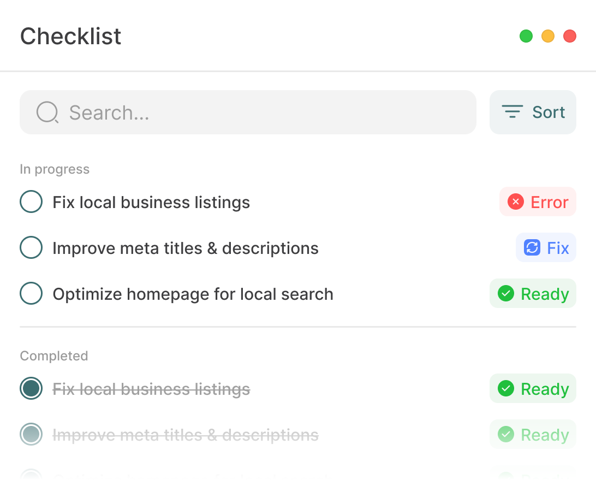The image size is (596, 480).
Task: Open the Sort options dropdown
Action: pyautogui.click(x=533, y=112)
